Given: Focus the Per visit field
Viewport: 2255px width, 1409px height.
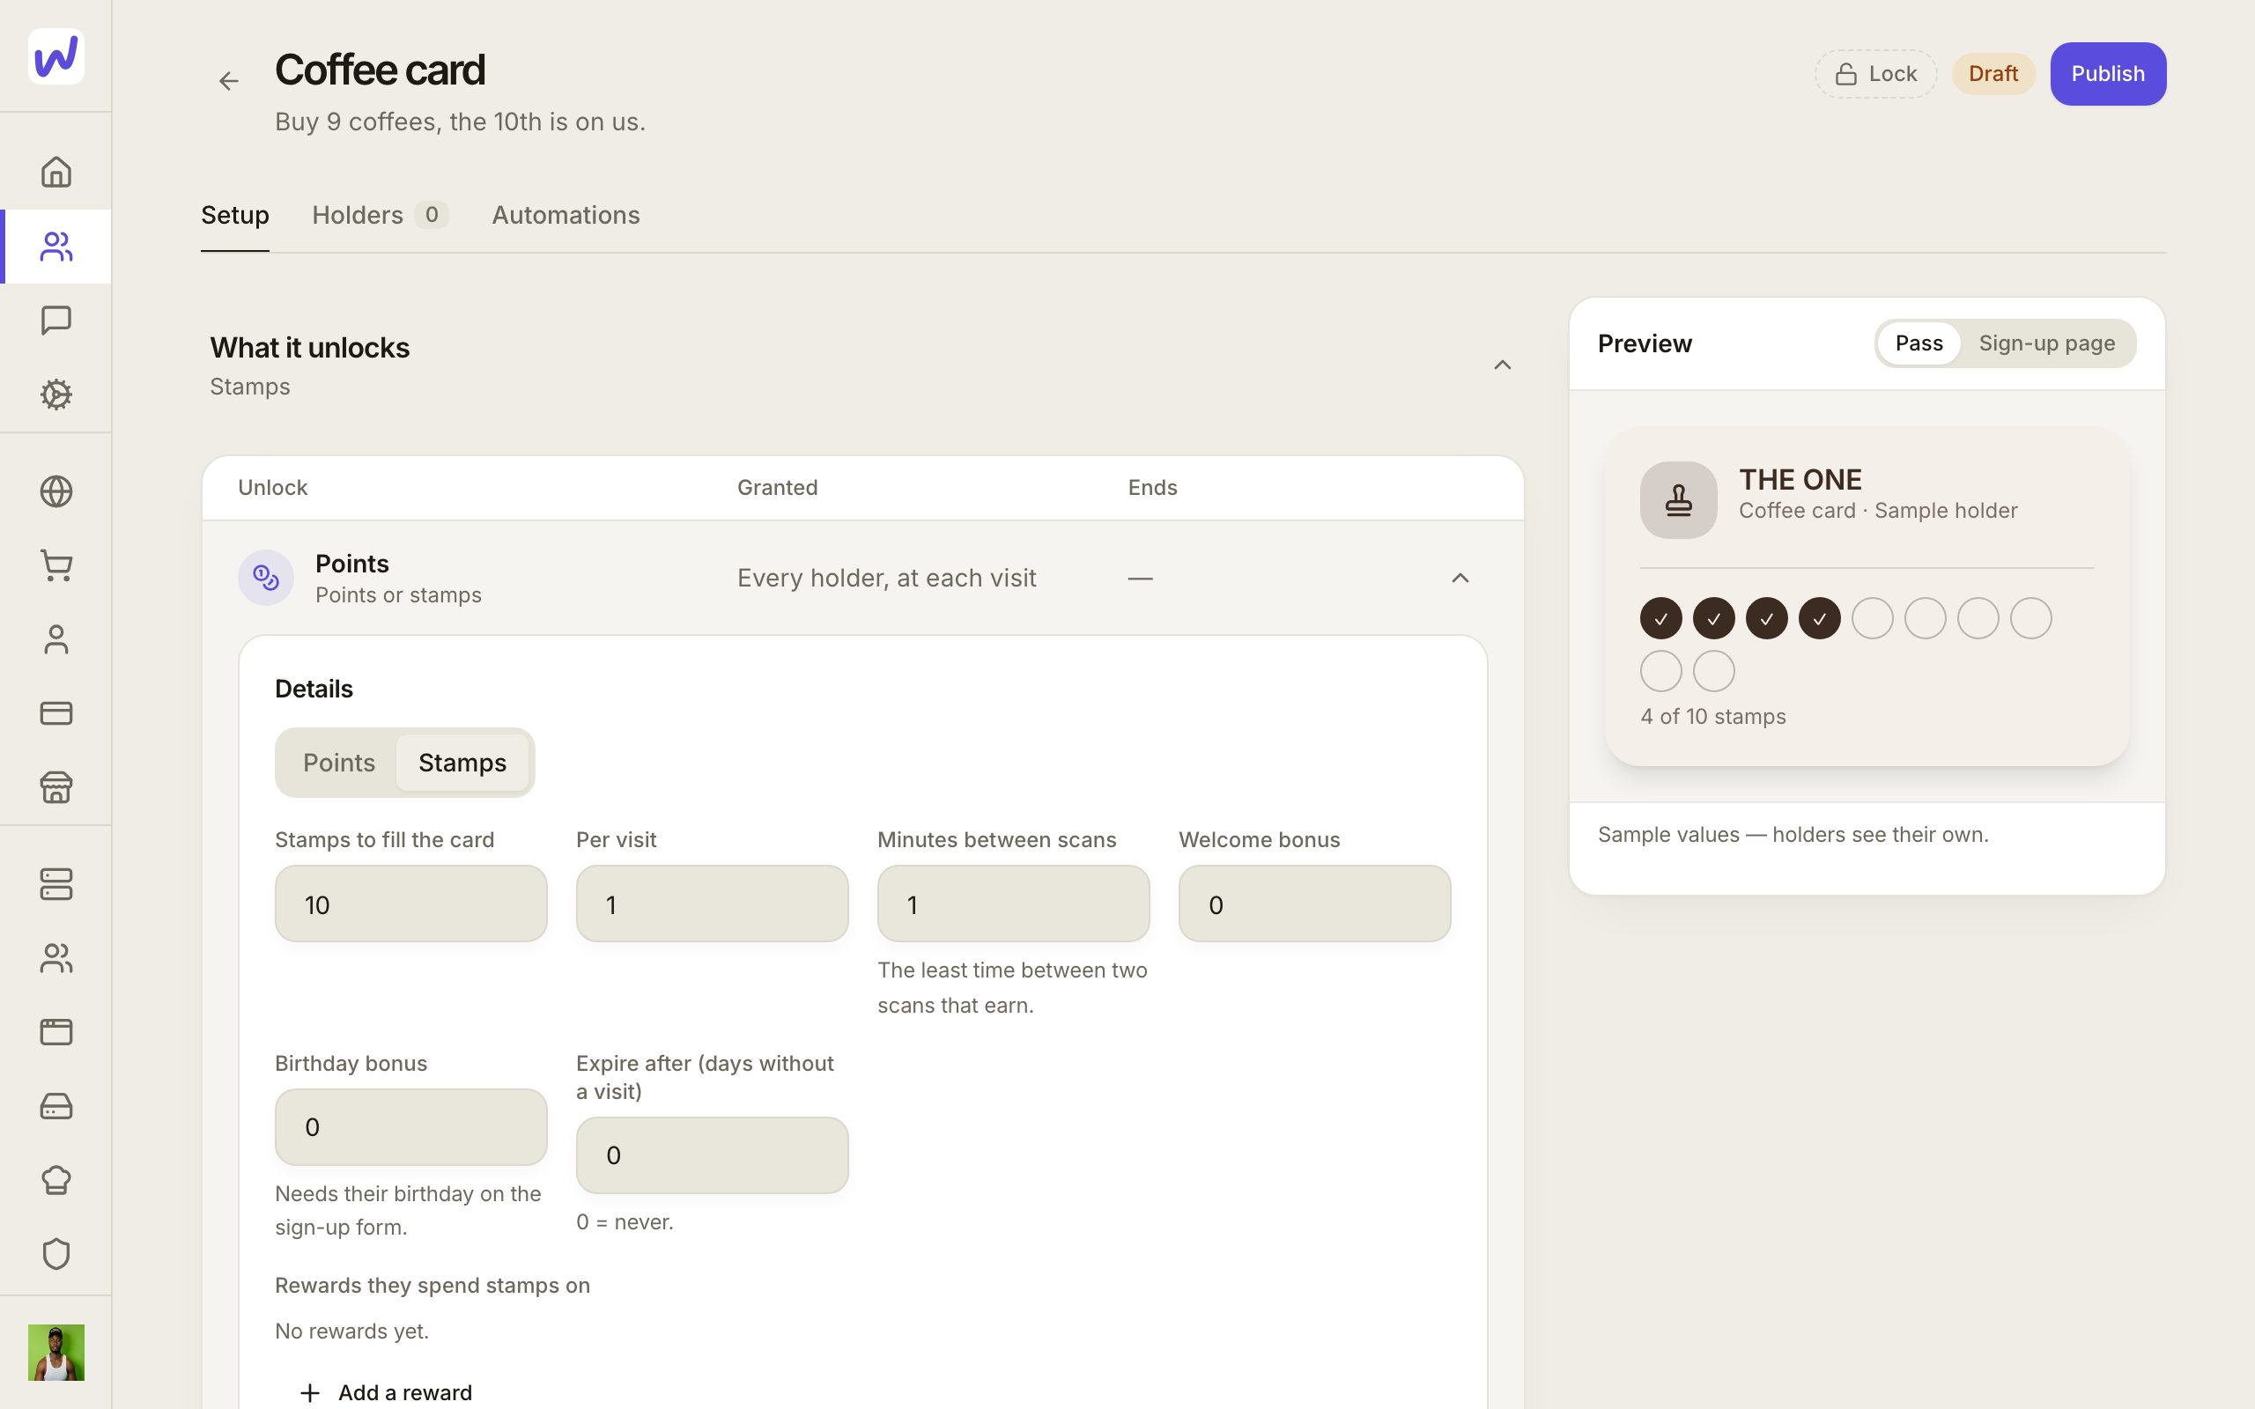Looking at the screenshot, I should [712, 904].
